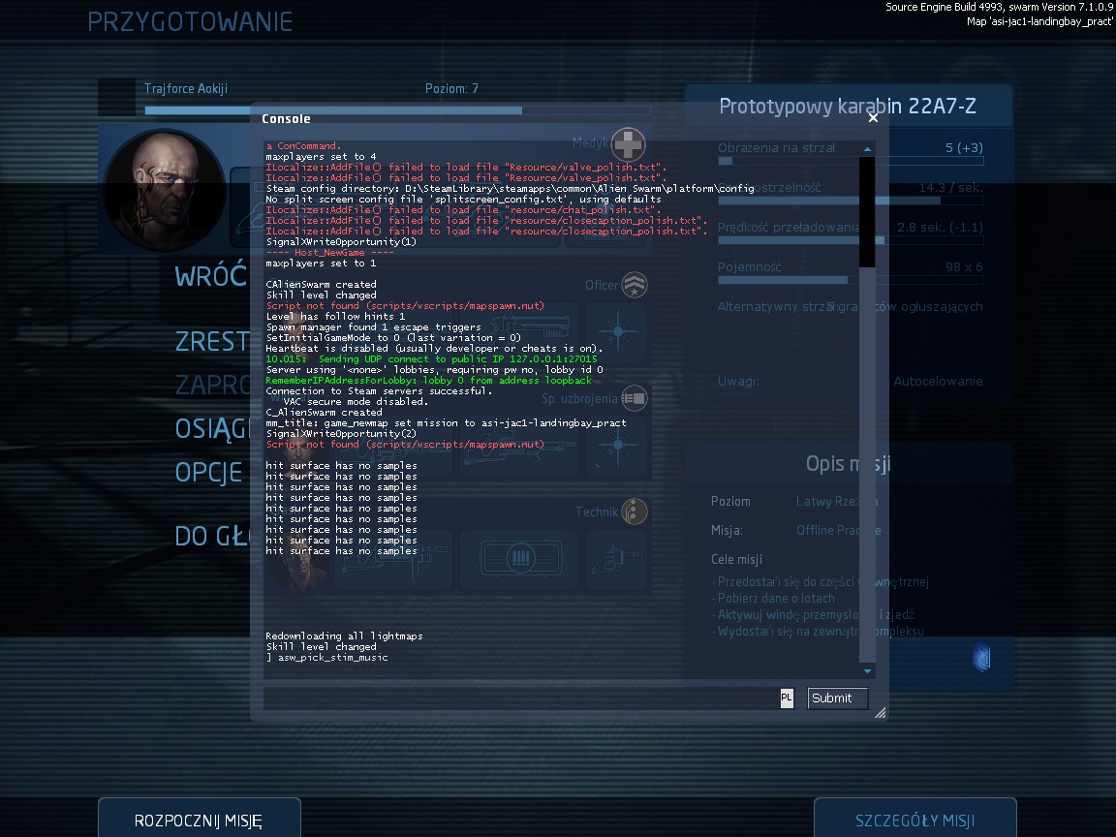Click the Poziom: 7 level label
This screenshot has width=1116, height=837.
click(x=451, y=88)
